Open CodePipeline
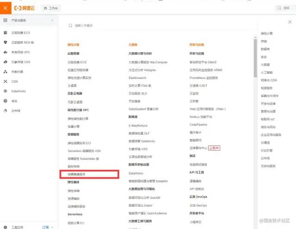This screenshot has width=296, height=229. pyautogui.click(x=198, y=125)
